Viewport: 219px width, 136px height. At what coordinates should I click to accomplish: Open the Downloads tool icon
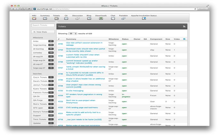(x=101, y=18)
